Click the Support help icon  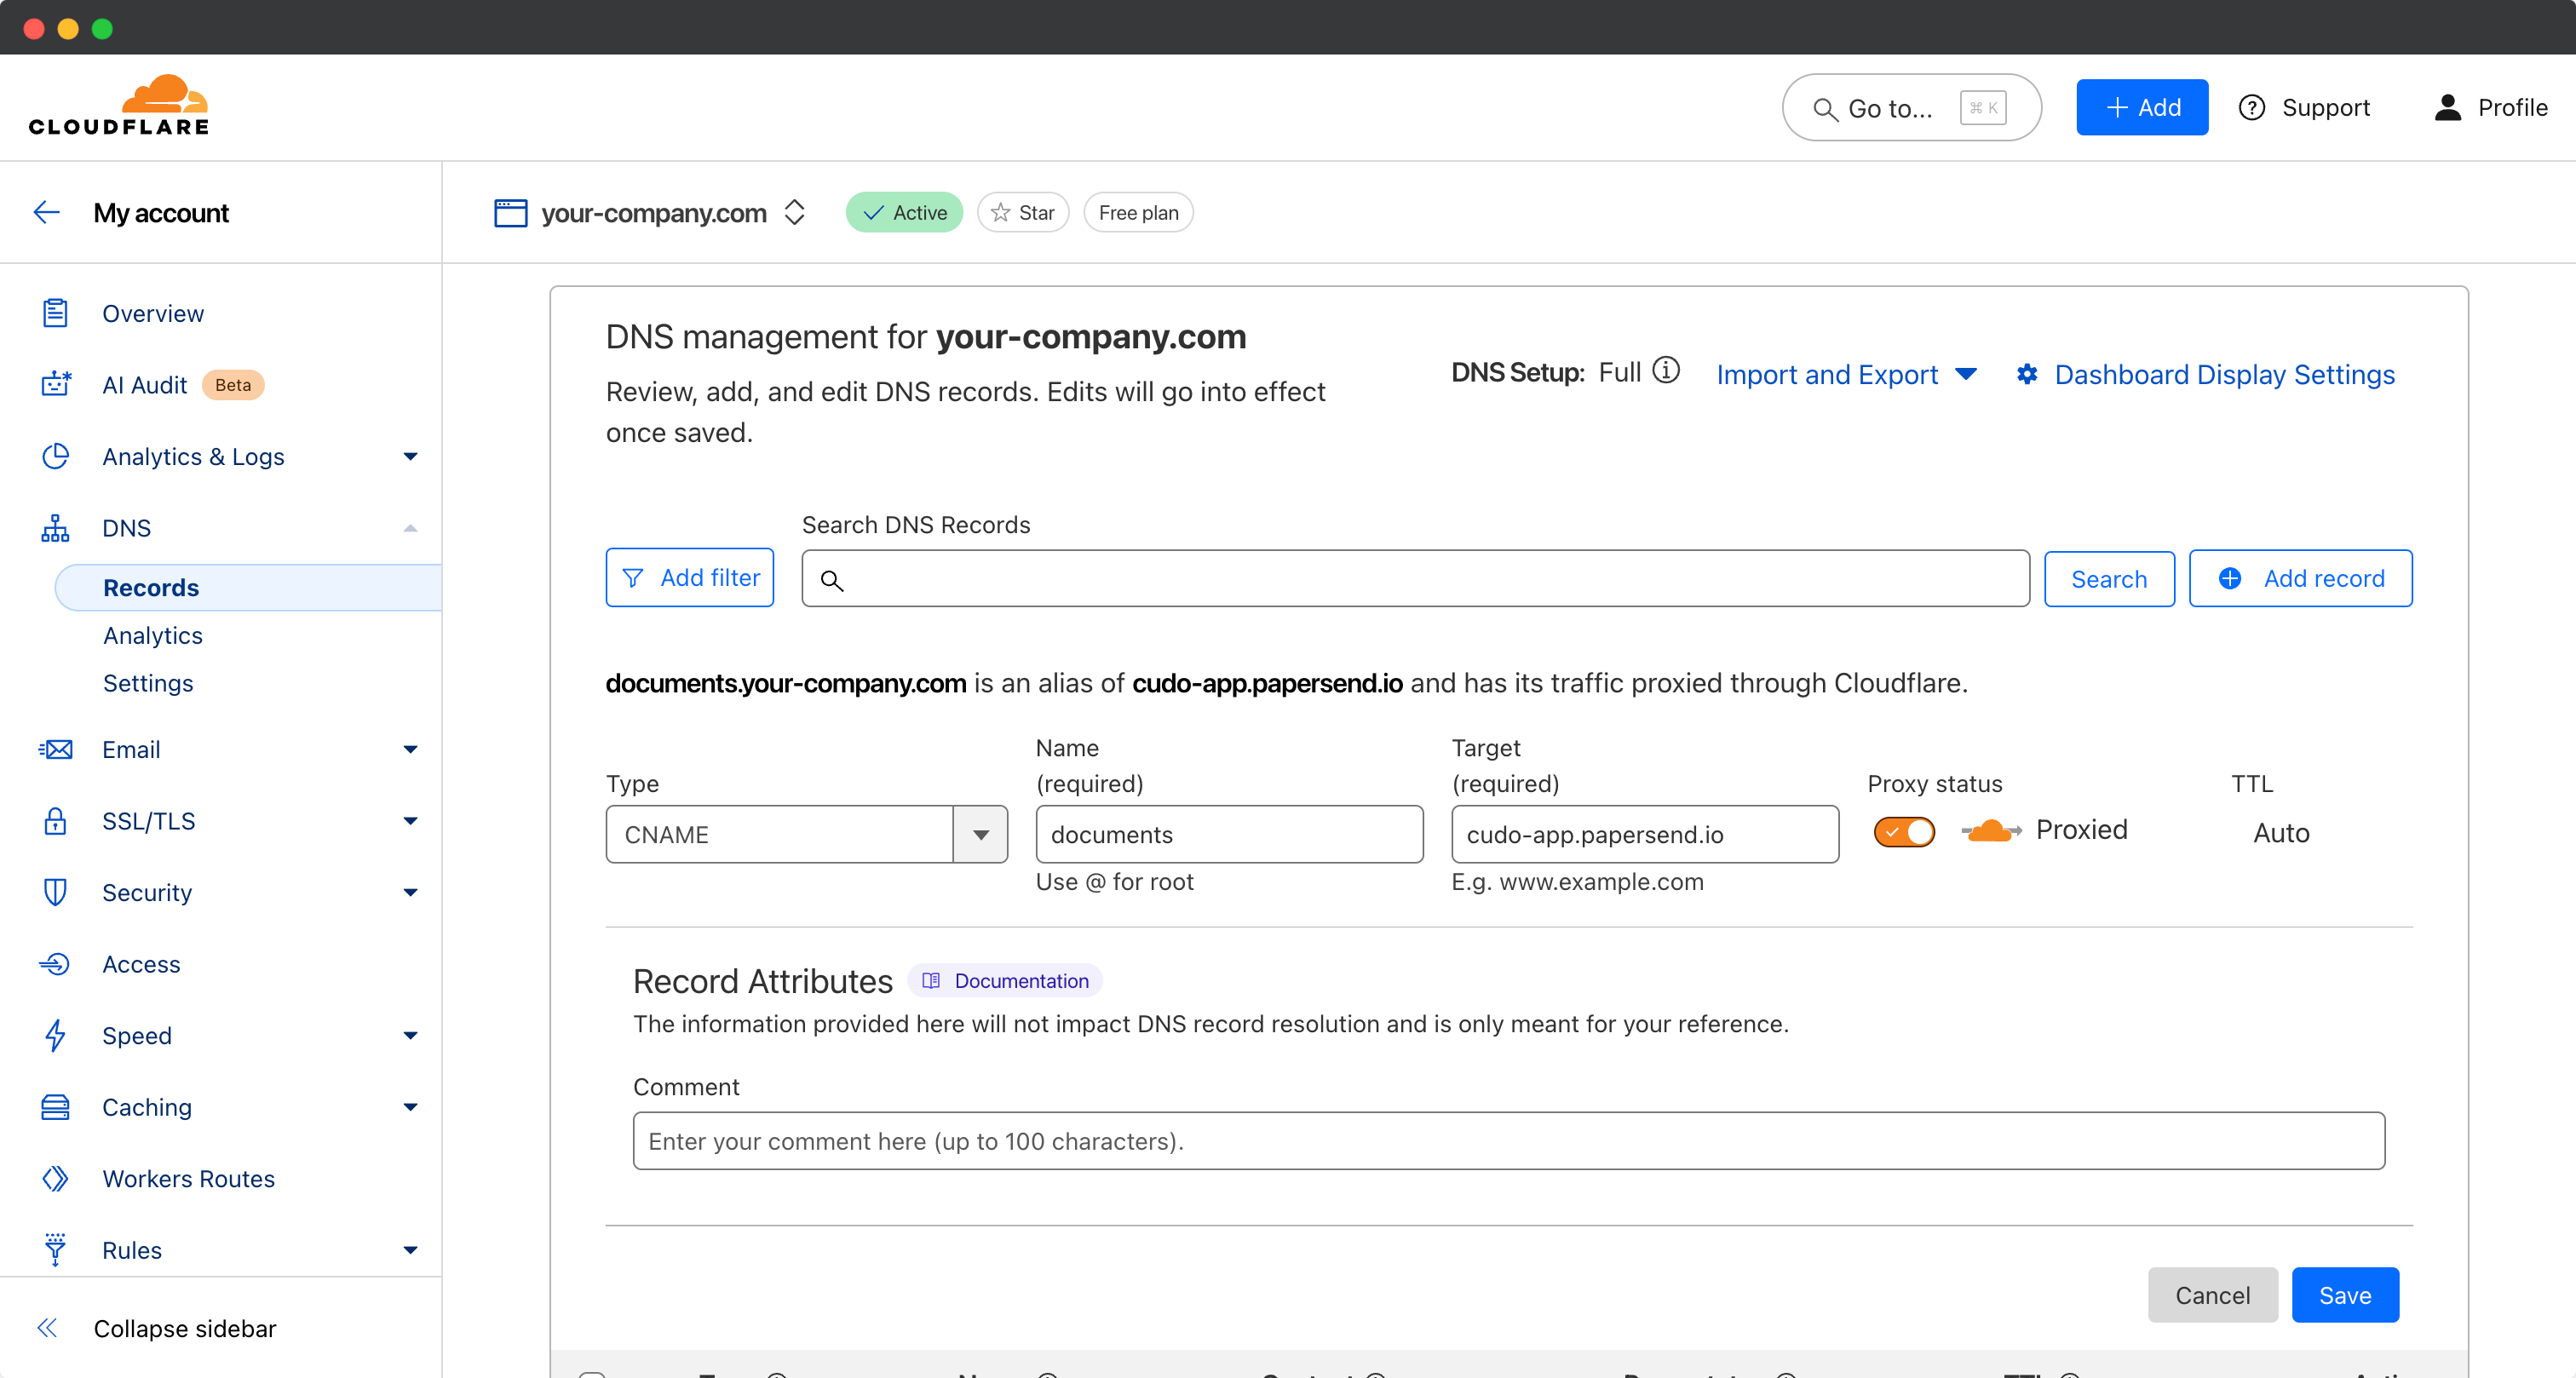click(2253, 107)
